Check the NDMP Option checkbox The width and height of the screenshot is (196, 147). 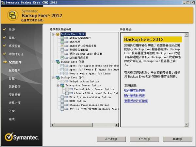point(62,101)
